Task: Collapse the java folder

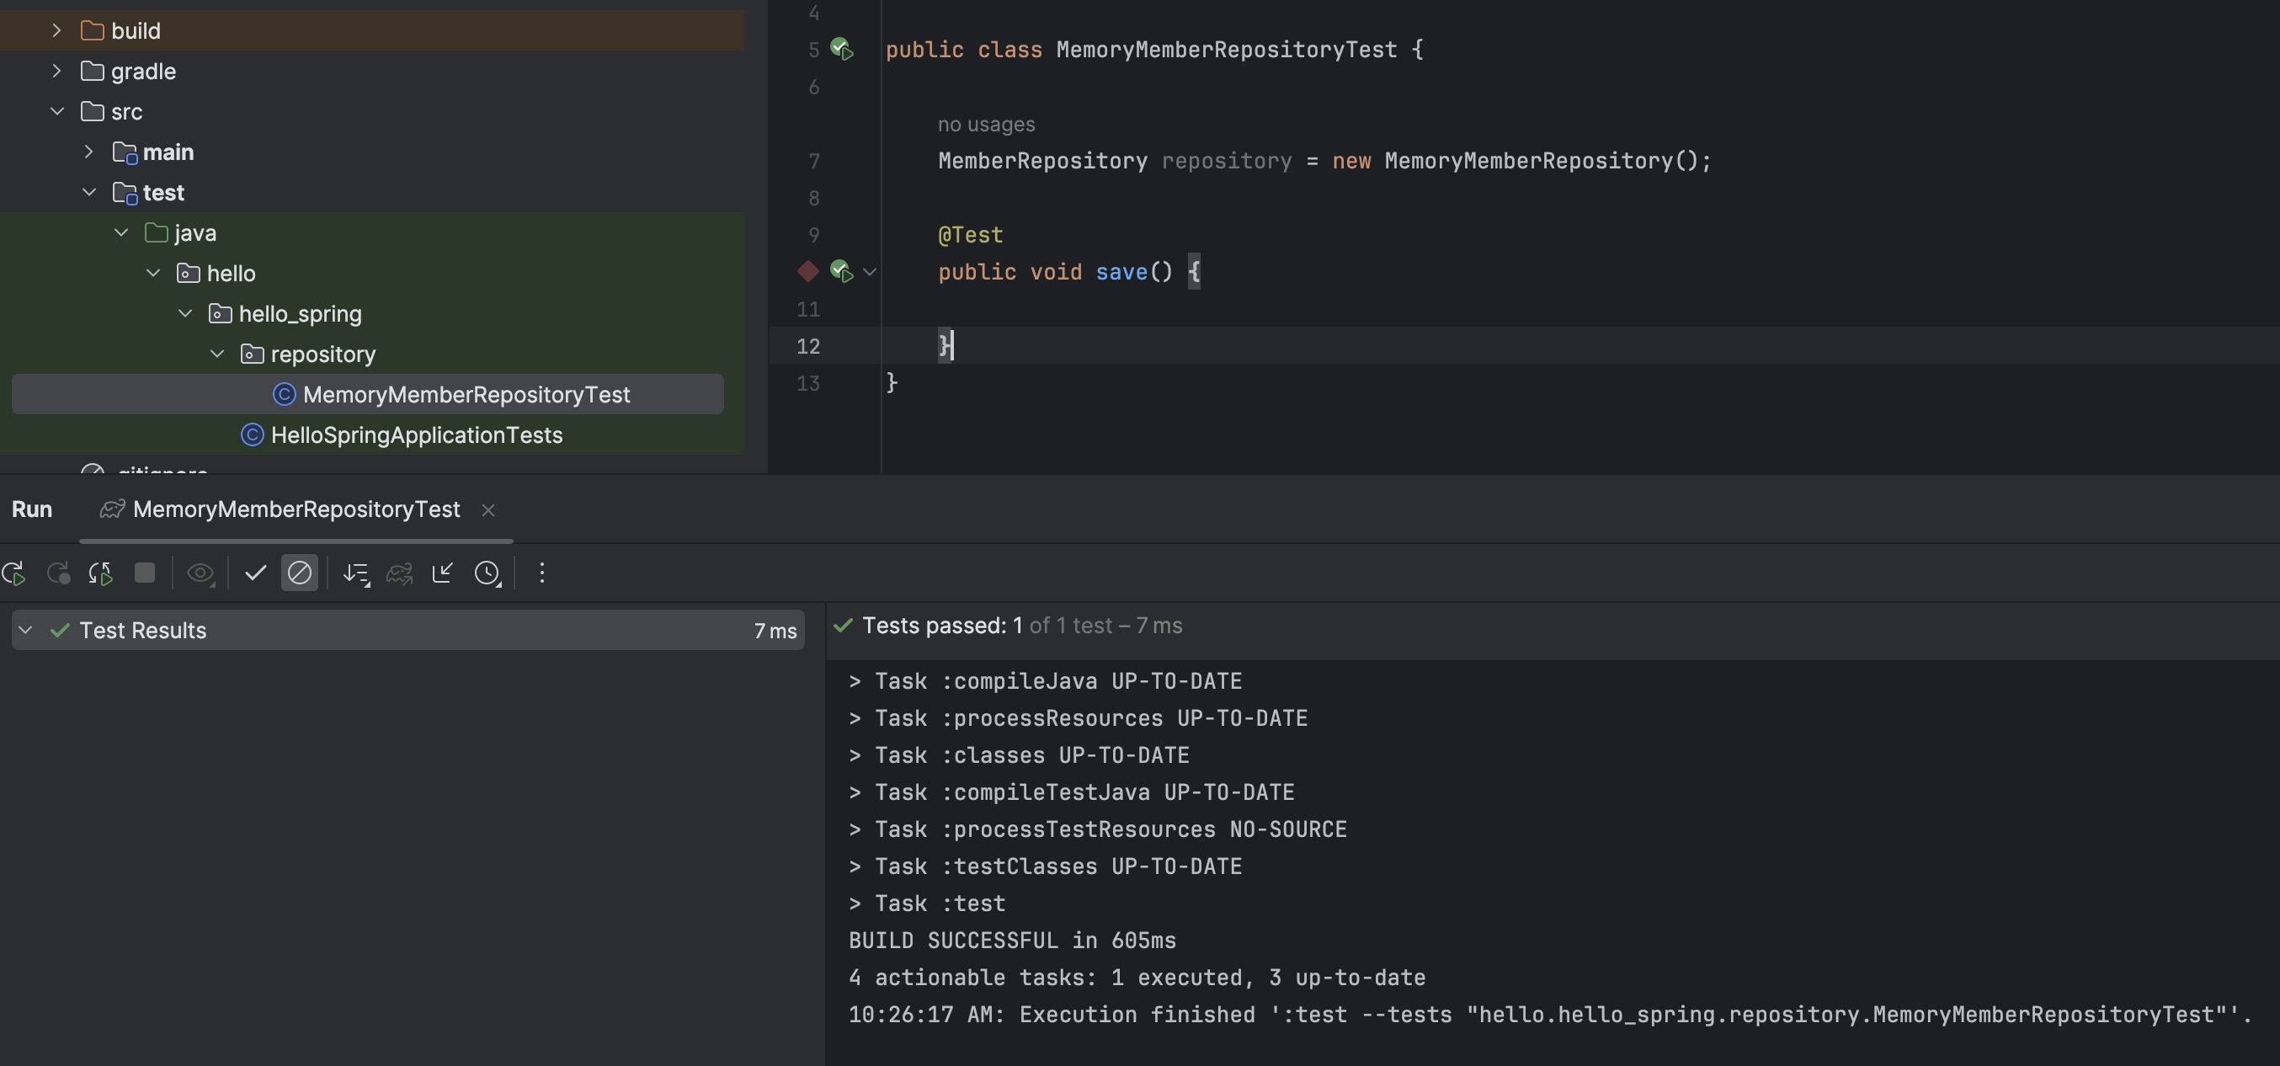Action: pyautogui.click(x=121, y=233)
